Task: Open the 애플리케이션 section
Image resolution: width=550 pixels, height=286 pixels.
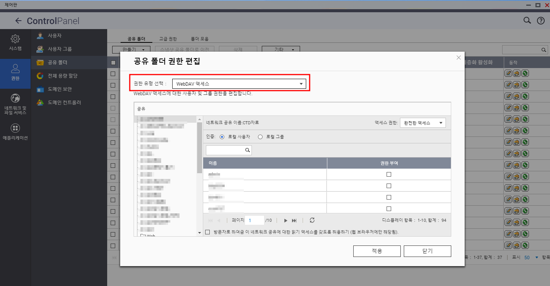Action: coord(15,132)
